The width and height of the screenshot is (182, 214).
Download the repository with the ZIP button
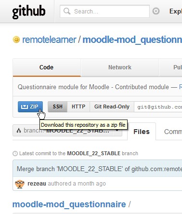coord(30,107)
